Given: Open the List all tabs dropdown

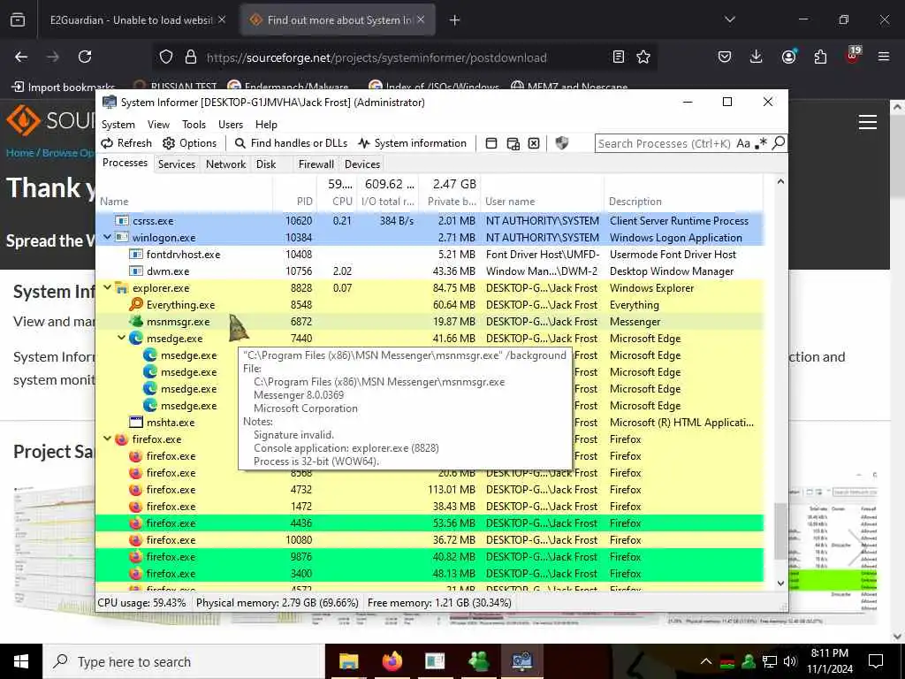Looking at the screenshot, I should point(729,19).
